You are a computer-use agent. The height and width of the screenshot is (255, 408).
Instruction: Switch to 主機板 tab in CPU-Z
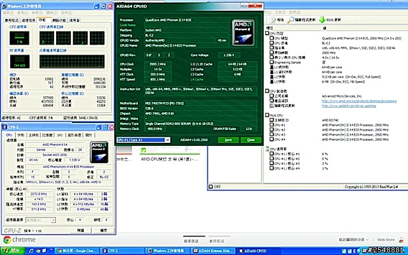pyautogui.click(x=34, y=135)
